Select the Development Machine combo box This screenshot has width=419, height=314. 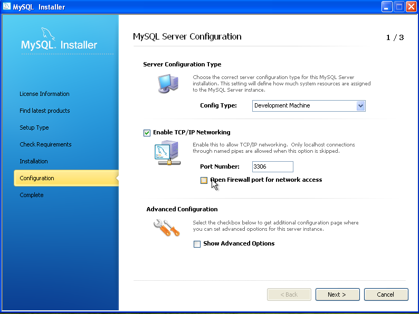[x=304, y=106]
